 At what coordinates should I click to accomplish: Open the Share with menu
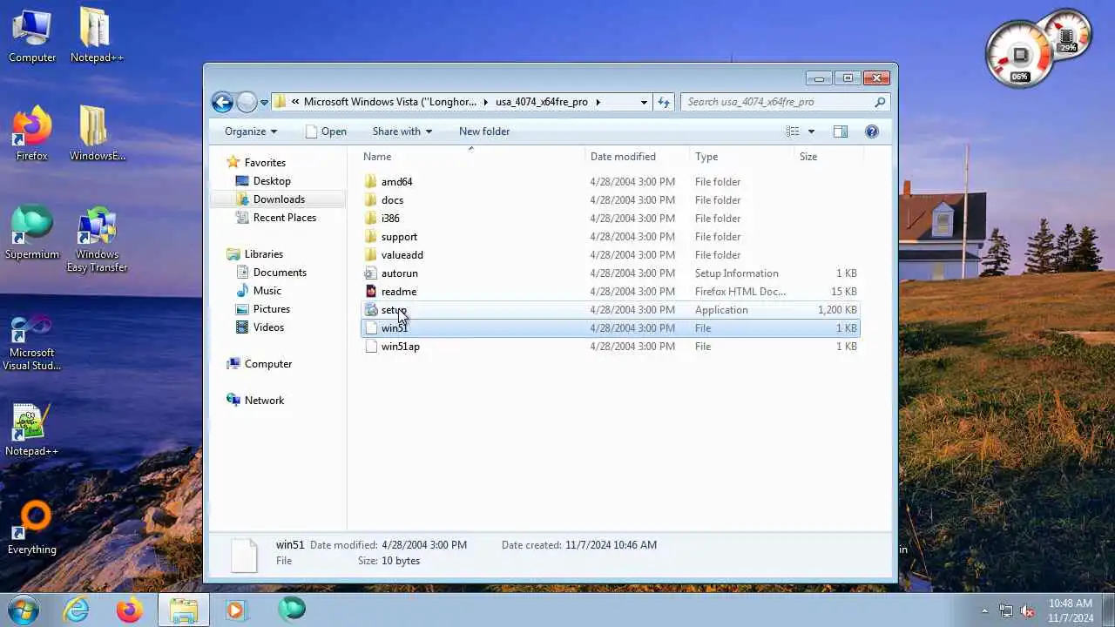click(x=402, y=131)
